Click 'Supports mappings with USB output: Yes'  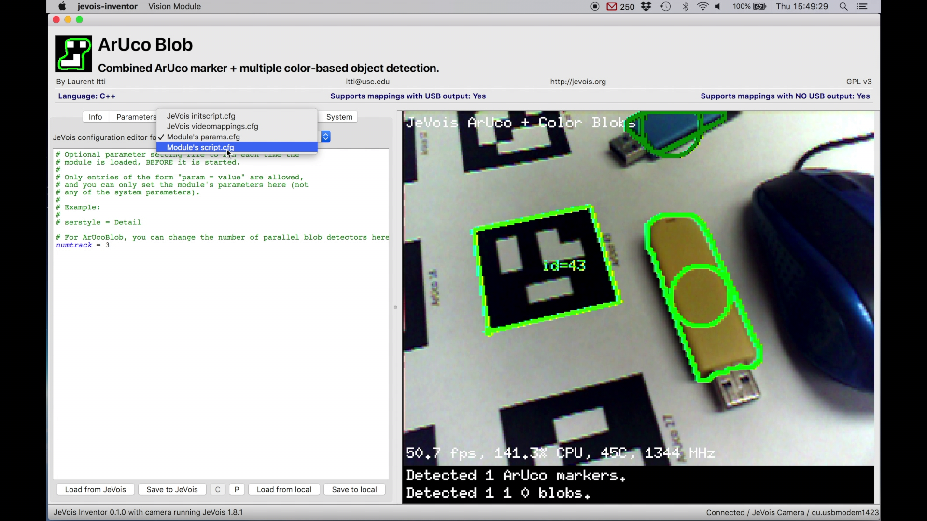tap(408, 96)
